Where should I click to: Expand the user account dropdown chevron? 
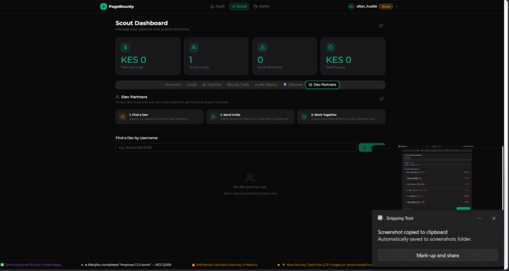coord(397,6)
